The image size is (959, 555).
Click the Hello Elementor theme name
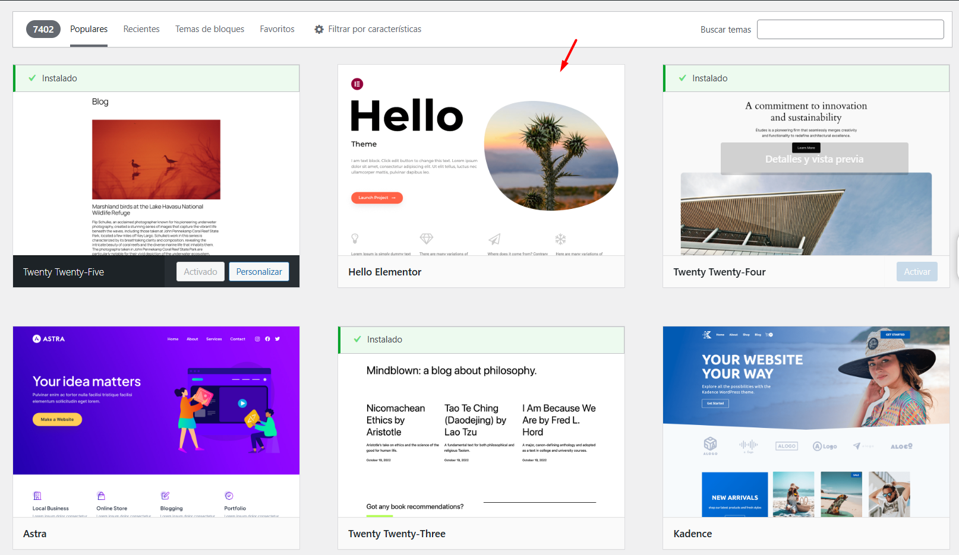pos(384,272)
